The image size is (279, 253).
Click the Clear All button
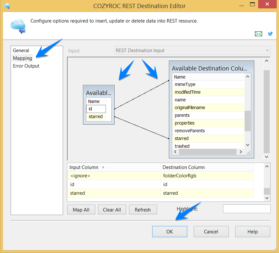[112, 210]
